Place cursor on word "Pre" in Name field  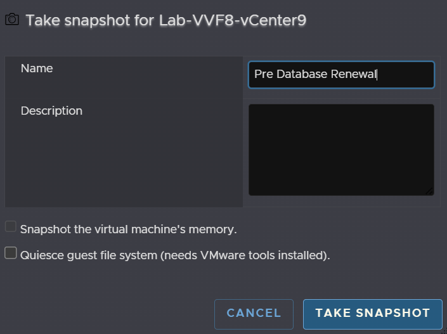pos(264,74)
